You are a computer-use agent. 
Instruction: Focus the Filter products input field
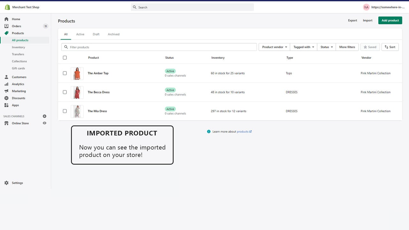point(159,47)
